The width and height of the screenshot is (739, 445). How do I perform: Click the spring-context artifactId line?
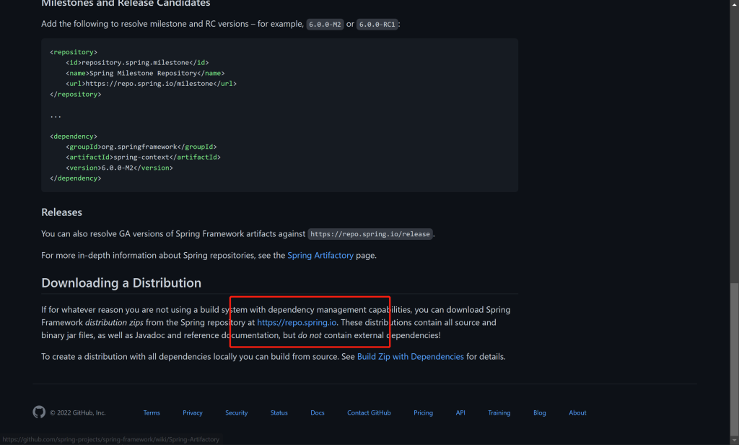tap(144, 157)
